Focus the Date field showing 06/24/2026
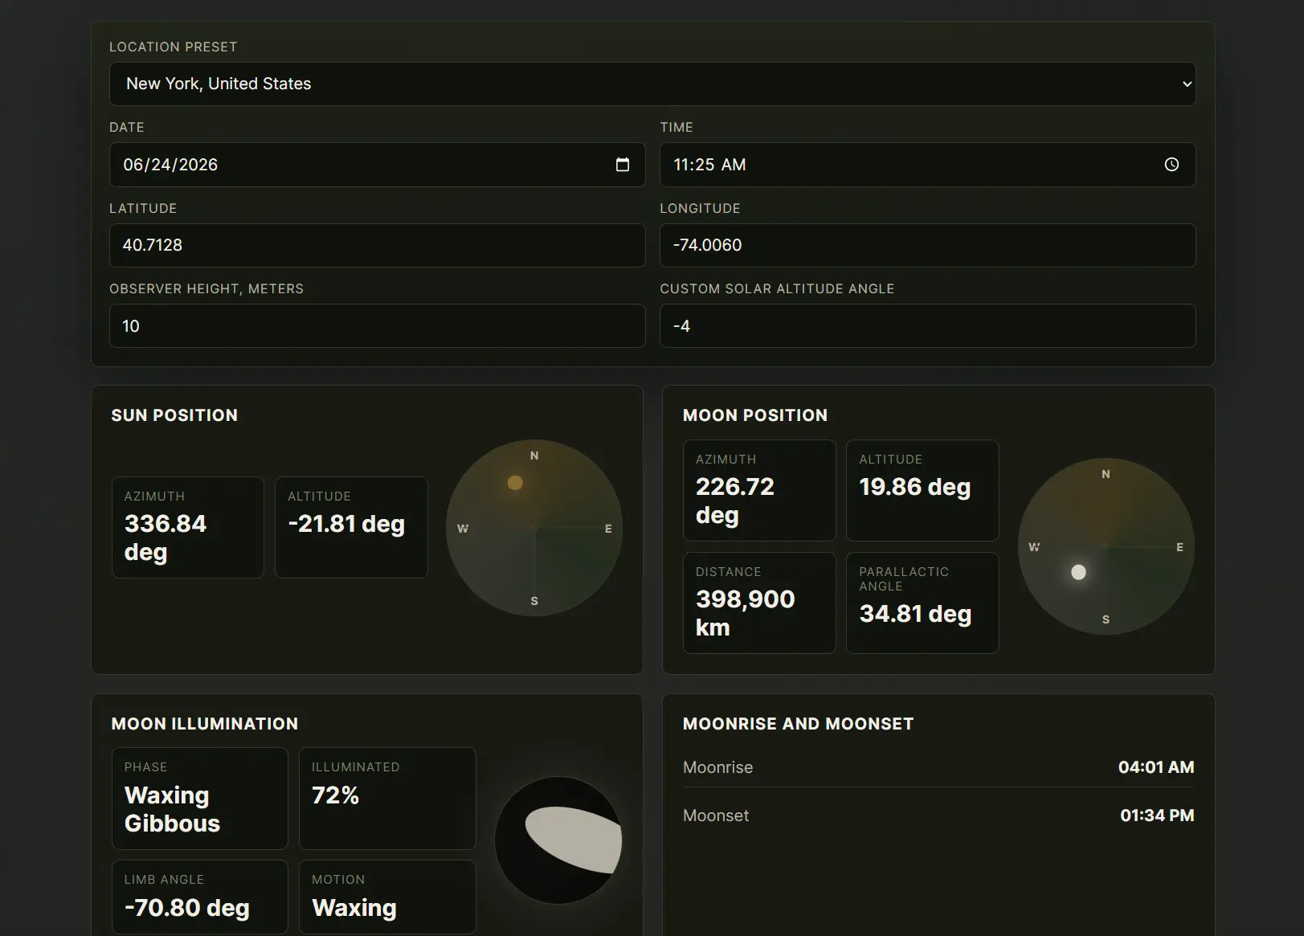 [x=377, y=165]
